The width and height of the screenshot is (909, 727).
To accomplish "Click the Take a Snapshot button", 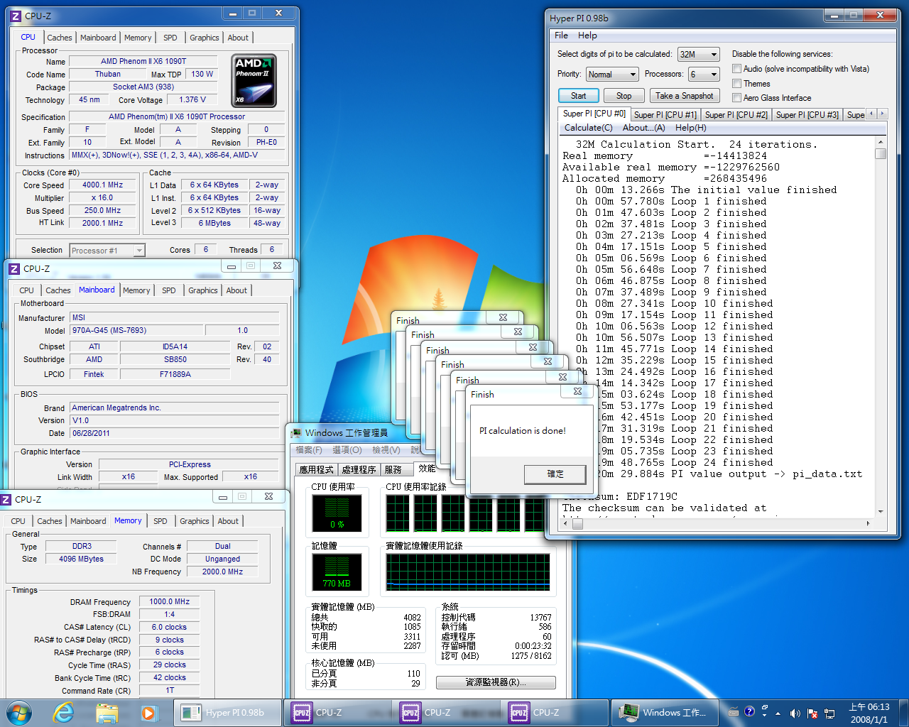I will (685, 96).
